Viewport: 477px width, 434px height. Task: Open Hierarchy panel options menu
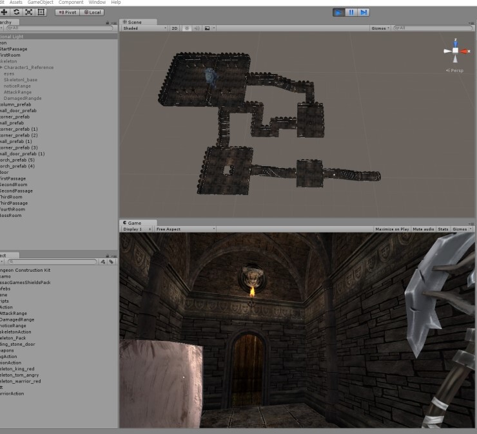tap(114, 23)
